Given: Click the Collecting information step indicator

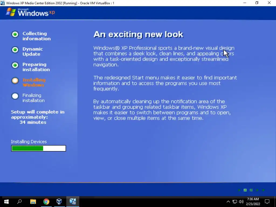Looking at the screenshot, I should tap(15, 34).
